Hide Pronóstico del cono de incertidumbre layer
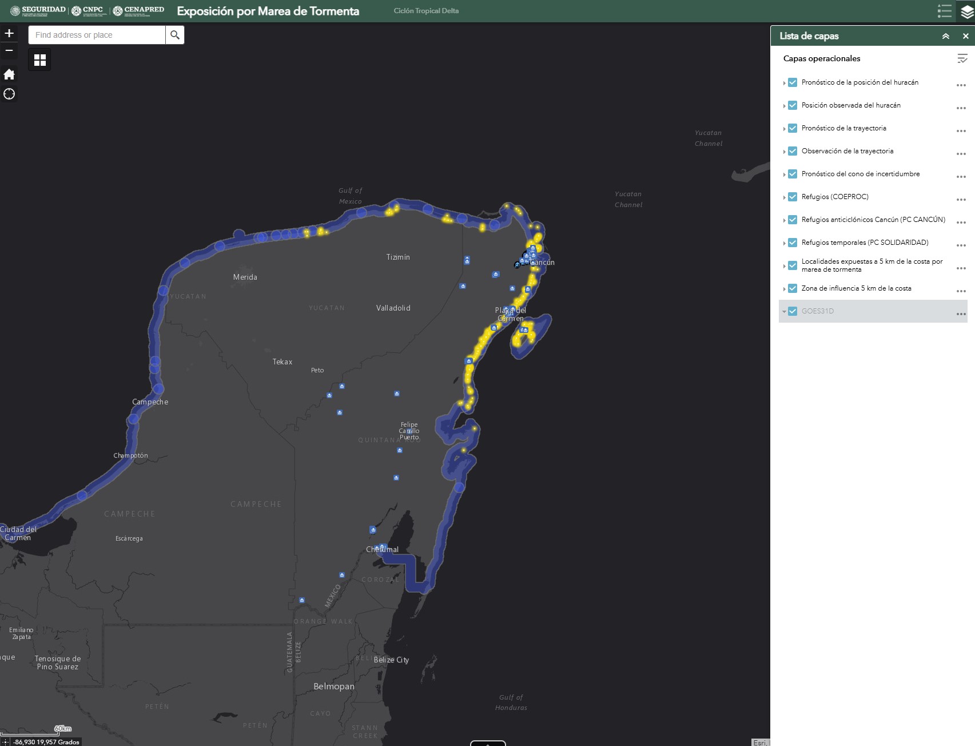 (793, 174)
